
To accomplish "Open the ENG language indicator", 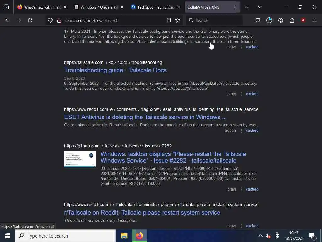I will point(277,236).
